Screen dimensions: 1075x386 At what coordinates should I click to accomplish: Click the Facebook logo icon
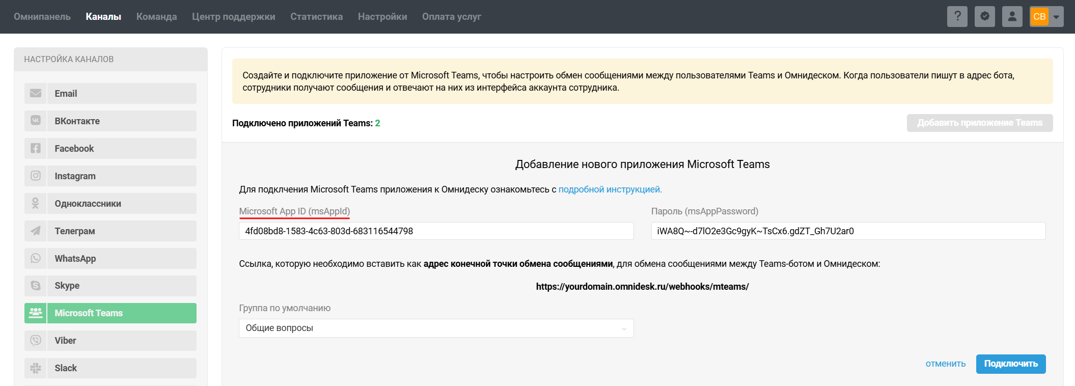tap(36, 149)
